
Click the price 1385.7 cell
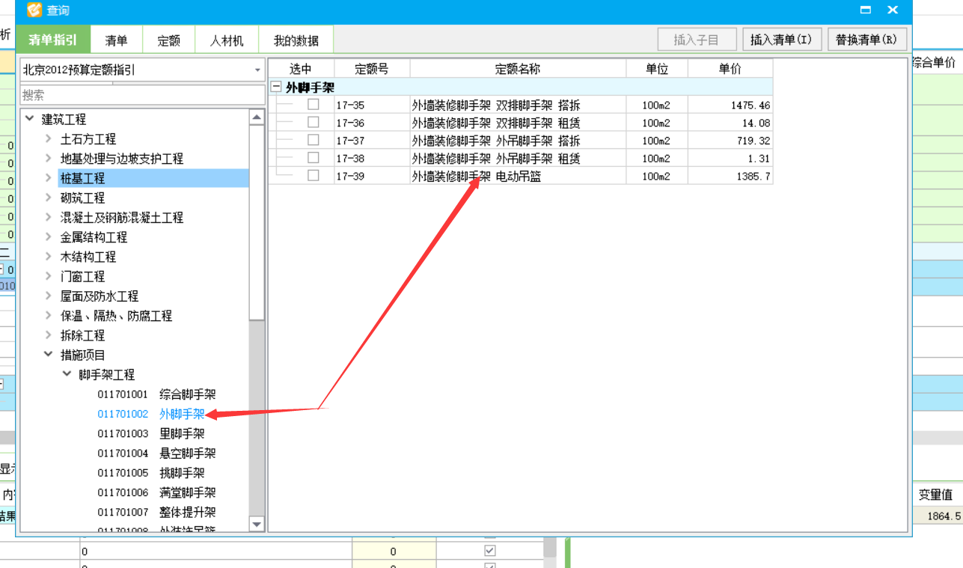730,177
